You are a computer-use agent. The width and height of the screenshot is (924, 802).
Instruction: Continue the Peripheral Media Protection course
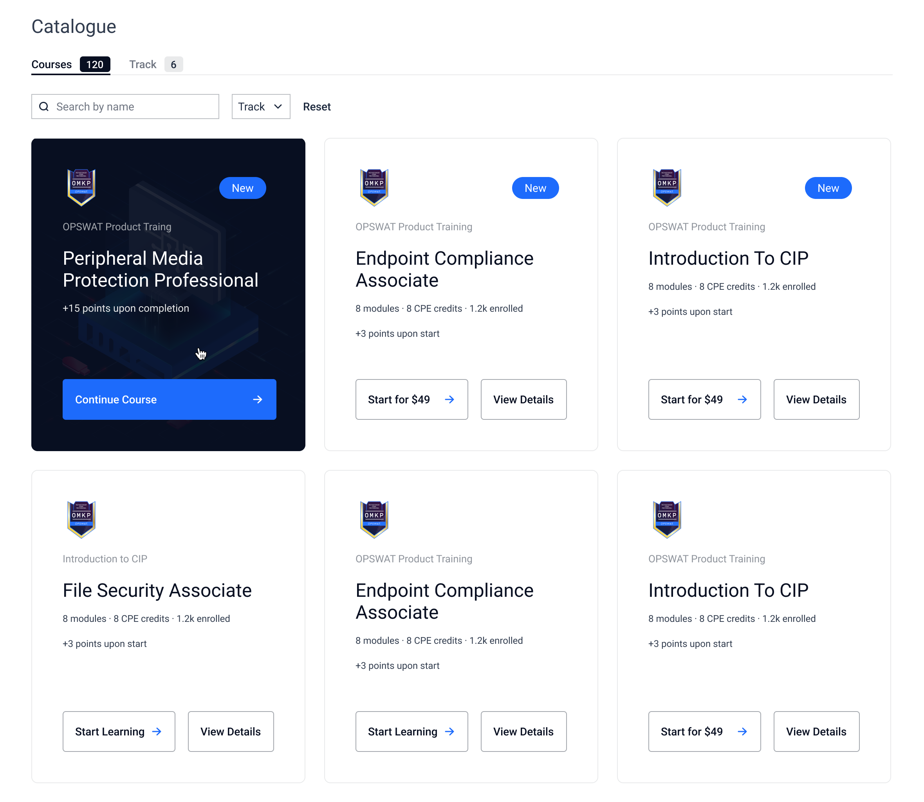pos(170,400)
